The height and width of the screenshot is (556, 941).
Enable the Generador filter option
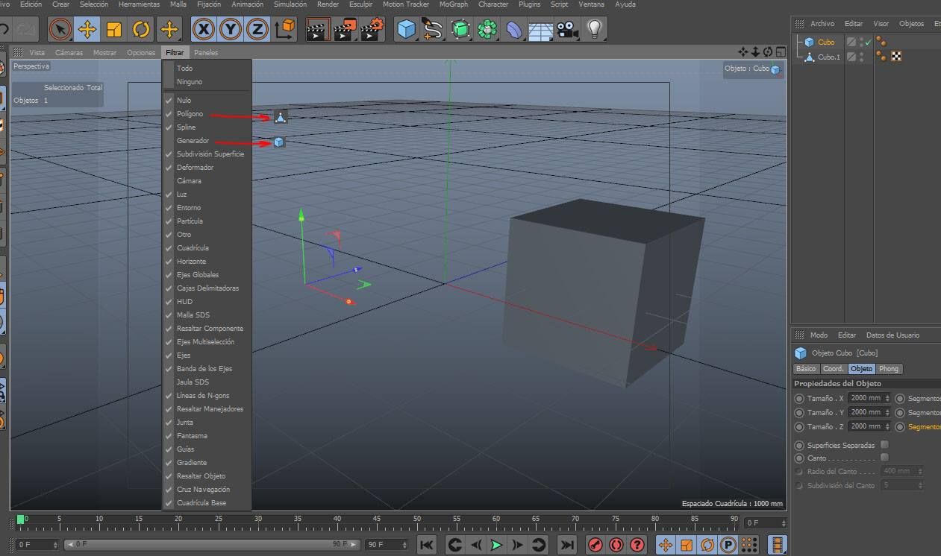click(x=193, y=141)
